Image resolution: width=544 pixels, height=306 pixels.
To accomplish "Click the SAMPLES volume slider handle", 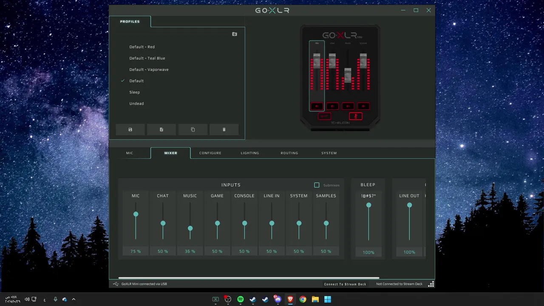I will [326, 223].
